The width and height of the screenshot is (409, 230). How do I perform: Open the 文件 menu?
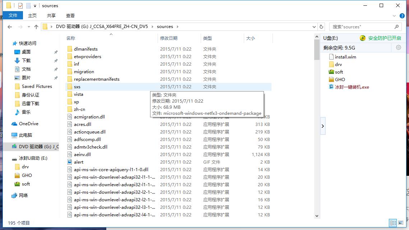pos(13,15)
